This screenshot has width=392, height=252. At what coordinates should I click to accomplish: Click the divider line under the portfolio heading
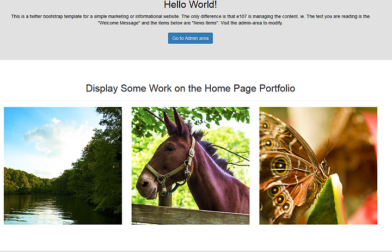[x=190, y=101]
